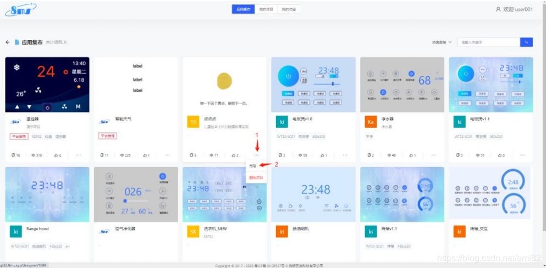Go back using the left arrow icon
This screenshot has height=268, width=546.
click(x=8, y=42)
